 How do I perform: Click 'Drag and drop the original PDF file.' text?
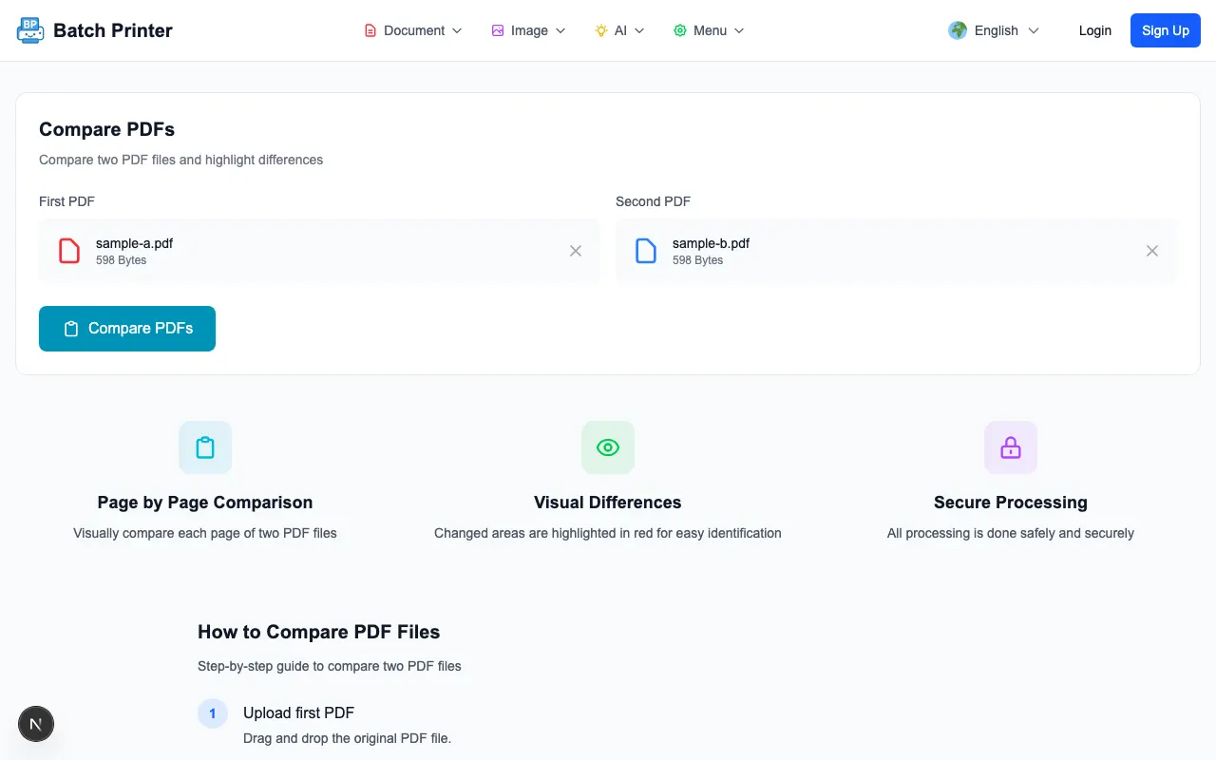pos(347,738)
